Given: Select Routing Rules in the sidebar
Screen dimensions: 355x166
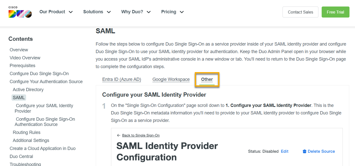Looking at the screenshot, I should click(26, 132).
